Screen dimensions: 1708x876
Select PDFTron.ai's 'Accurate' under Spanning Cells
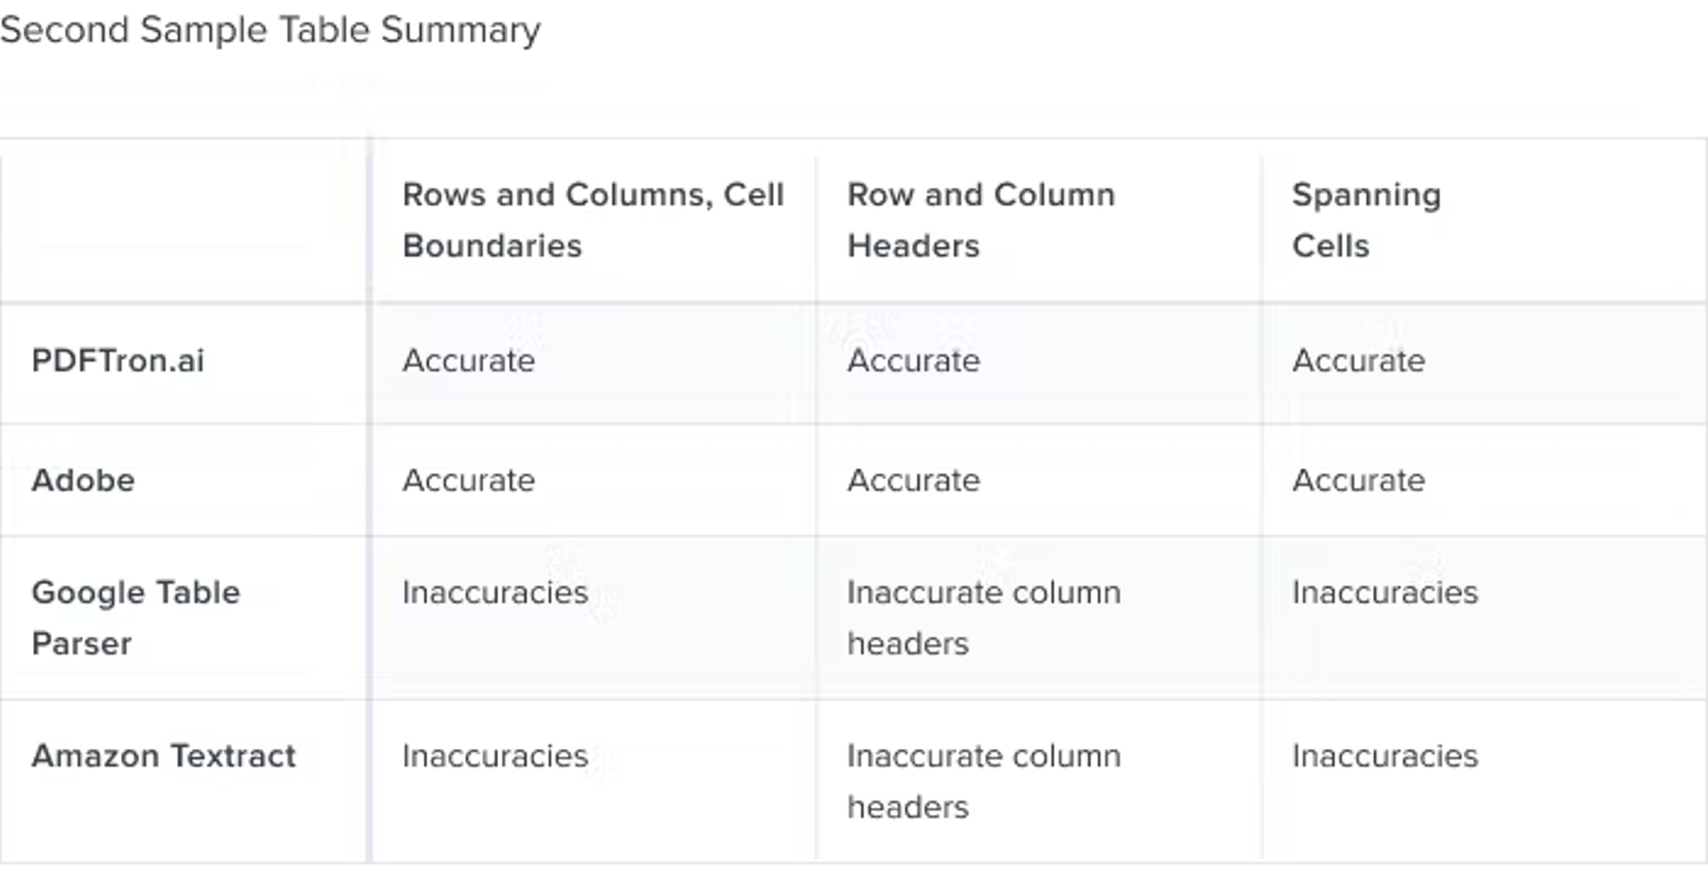click(x=1358, y=361)
